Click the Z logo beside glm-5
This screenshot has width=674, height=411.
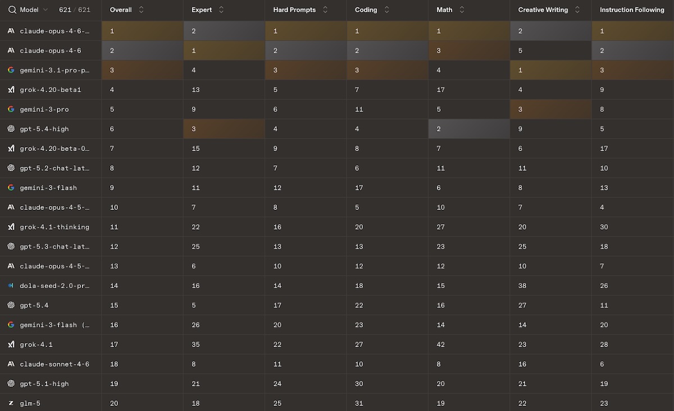point(11,403)
